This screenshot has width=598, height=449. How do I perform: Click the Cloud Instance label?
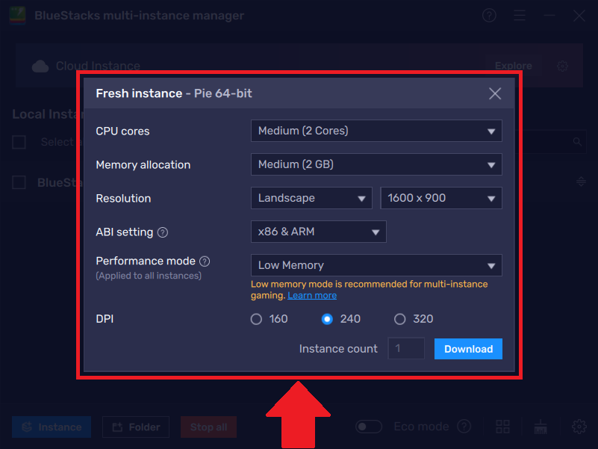click(98, 66)
